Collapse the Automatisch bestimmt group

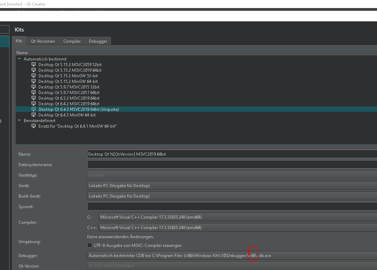pyautogui.click(x=20, y=59)
